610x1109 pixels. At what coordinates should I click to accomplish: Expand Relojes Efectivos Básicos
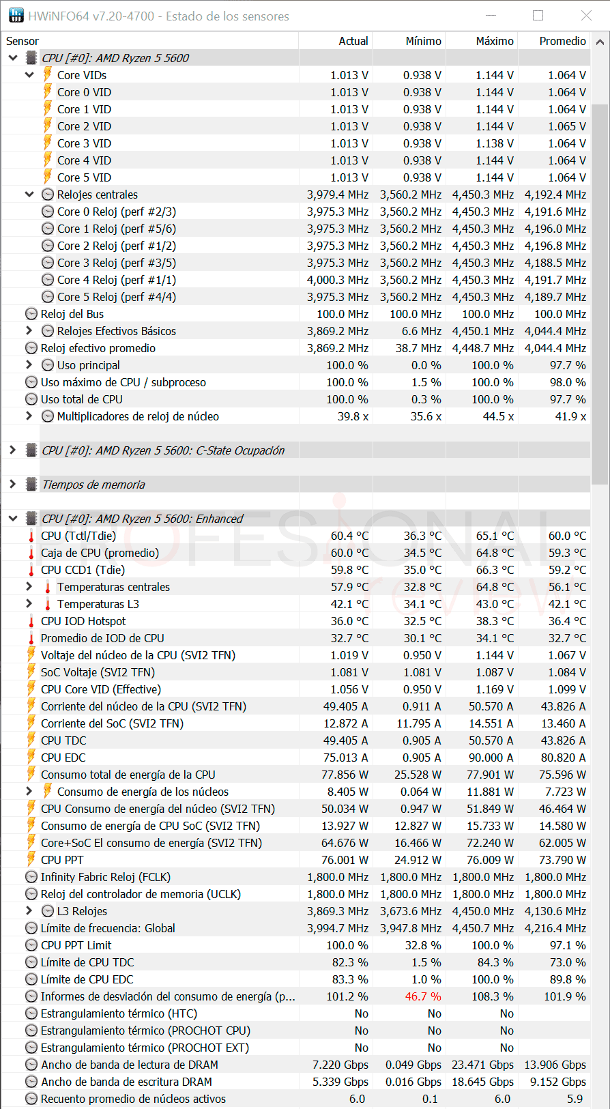(29, 331)
